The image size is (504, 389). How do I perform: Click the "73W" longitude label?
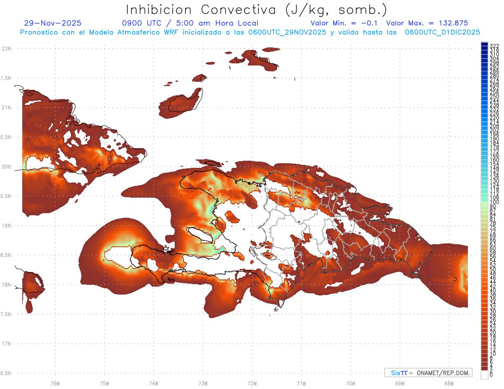click(x=203, y=383)
